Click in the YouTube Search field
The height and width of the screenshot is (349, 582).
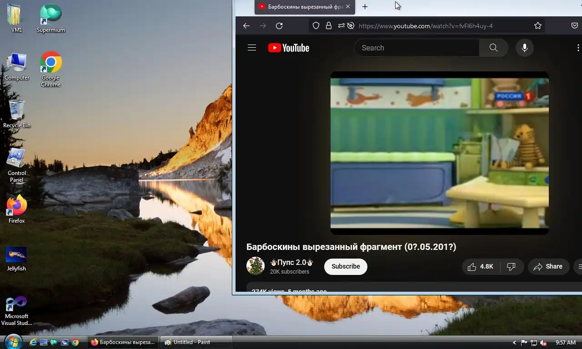[417, 48]
